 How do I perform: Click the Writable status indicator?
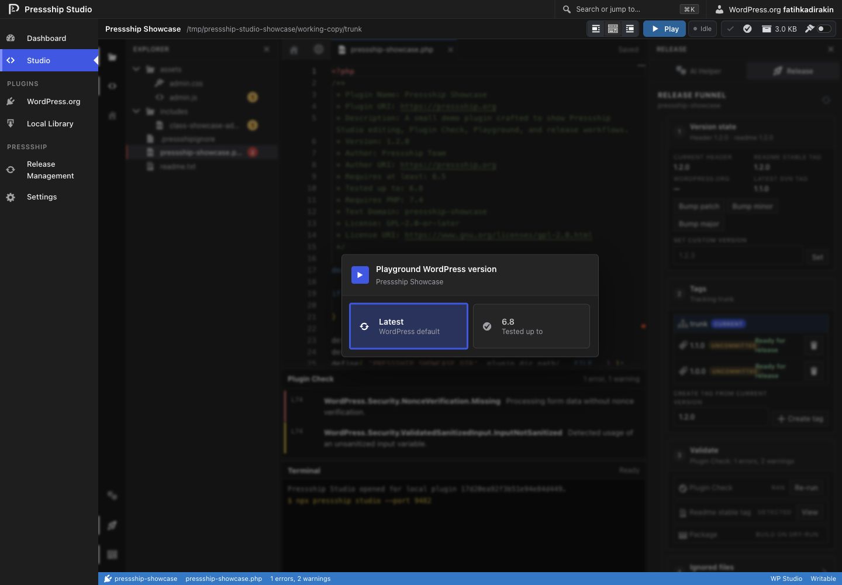point(823,579)
